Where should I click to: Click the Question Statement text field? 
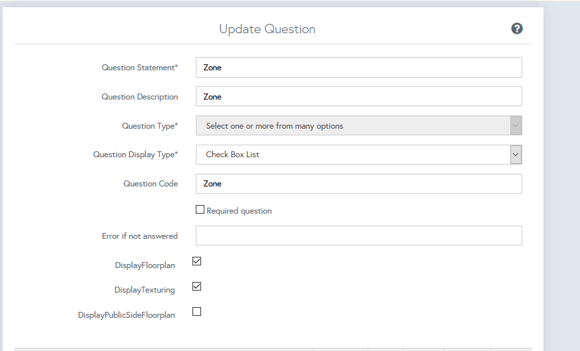pos(358,68)
